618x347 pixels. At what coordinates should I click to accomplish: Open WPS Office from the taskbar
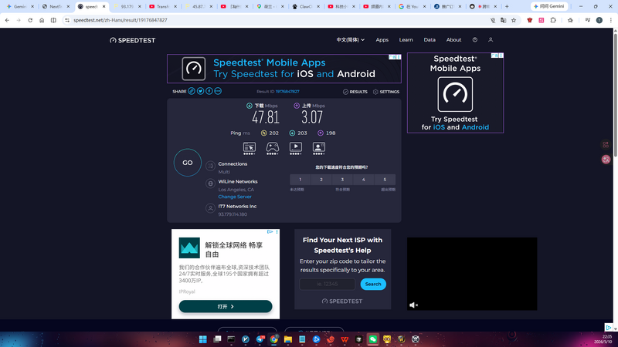(x=345, y=339)
